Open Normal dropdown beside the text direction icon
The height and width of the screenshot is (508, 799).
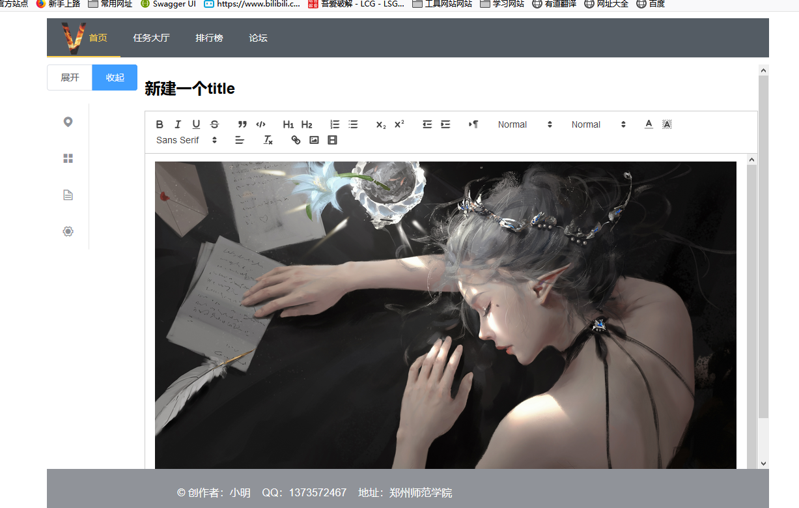coord(525,124)
